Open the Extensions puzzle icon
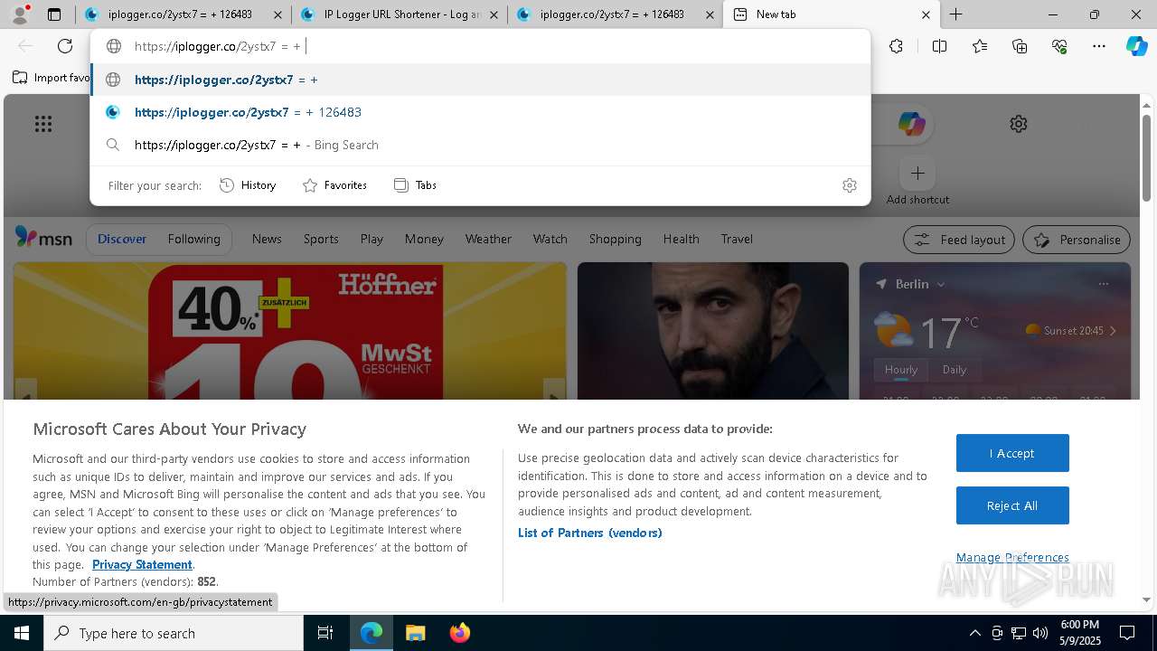The width and height of the screenshot is (1157, 651). coord(896,46)
